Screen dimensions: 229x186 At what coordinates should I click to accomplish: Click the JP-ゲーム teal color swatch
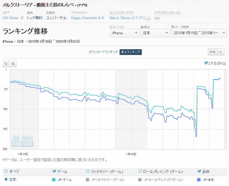click(x=54, y=180)
